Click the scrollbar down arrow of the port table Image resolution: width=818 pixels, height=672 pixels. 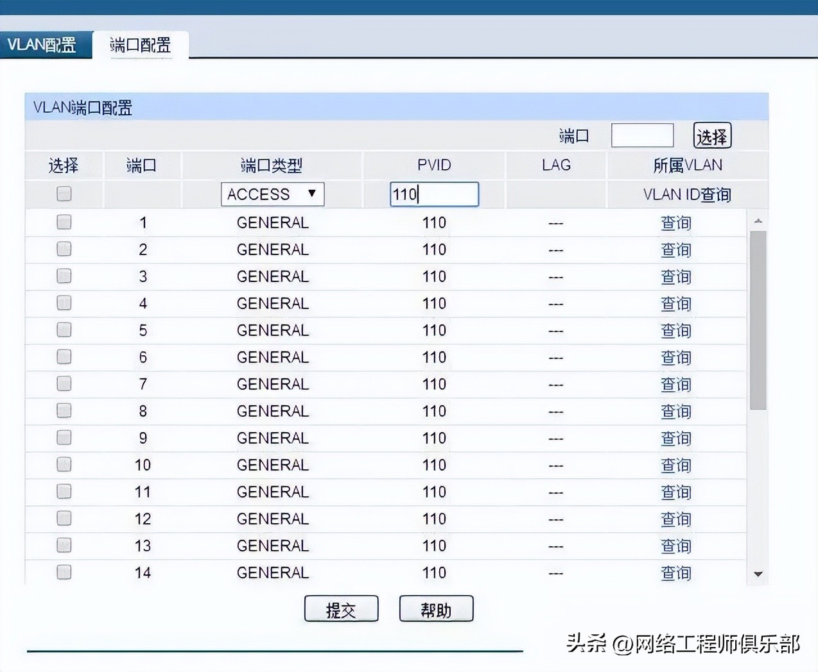pos(758,575)
